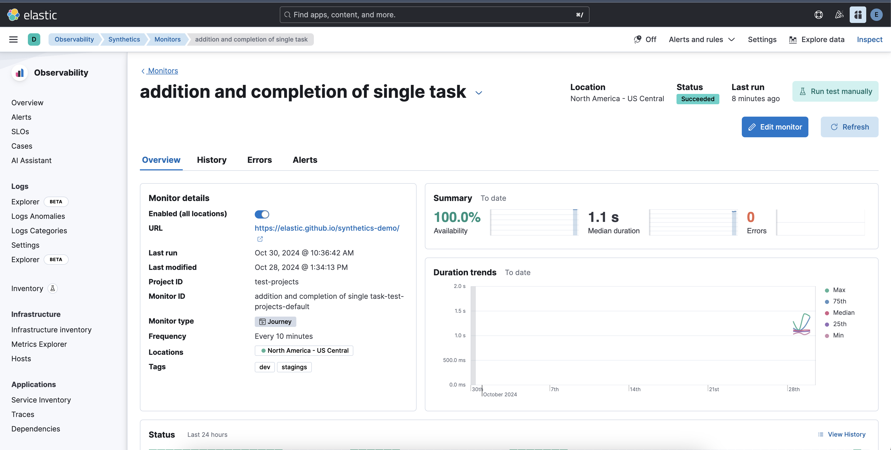Click the stagings tag badge
Image resolution: width=891 pixels, height=450 pixels.
(294, 367)
